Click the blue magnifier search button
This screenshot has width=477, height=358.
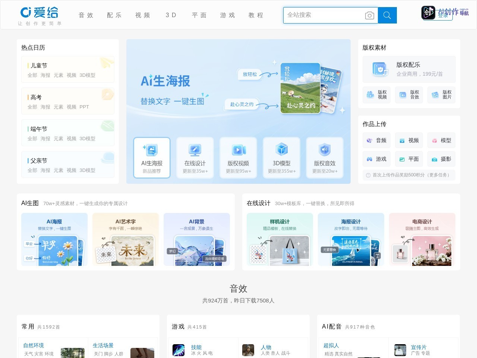coord(387,15)
